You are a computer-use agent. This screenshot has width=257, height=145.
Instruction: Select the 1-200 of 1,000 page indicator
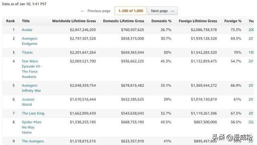[131, 11]
